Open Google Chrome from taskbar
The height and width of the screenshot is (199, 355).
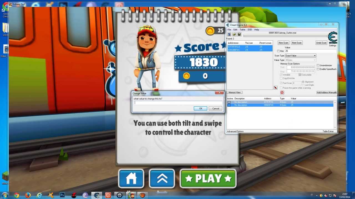[x=16, y=195]
